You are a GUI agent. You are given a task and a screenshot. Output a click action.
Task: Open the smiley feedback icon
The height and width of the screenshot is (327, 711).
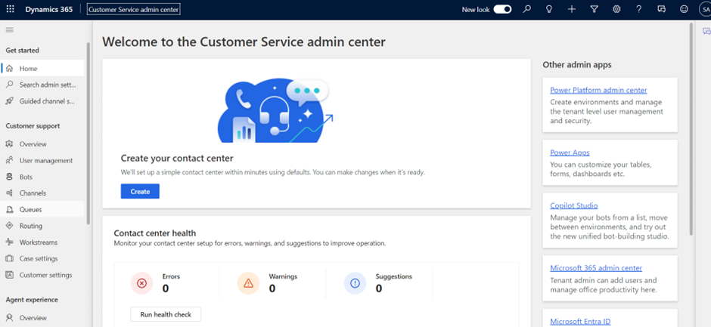(x=684, y=9)
